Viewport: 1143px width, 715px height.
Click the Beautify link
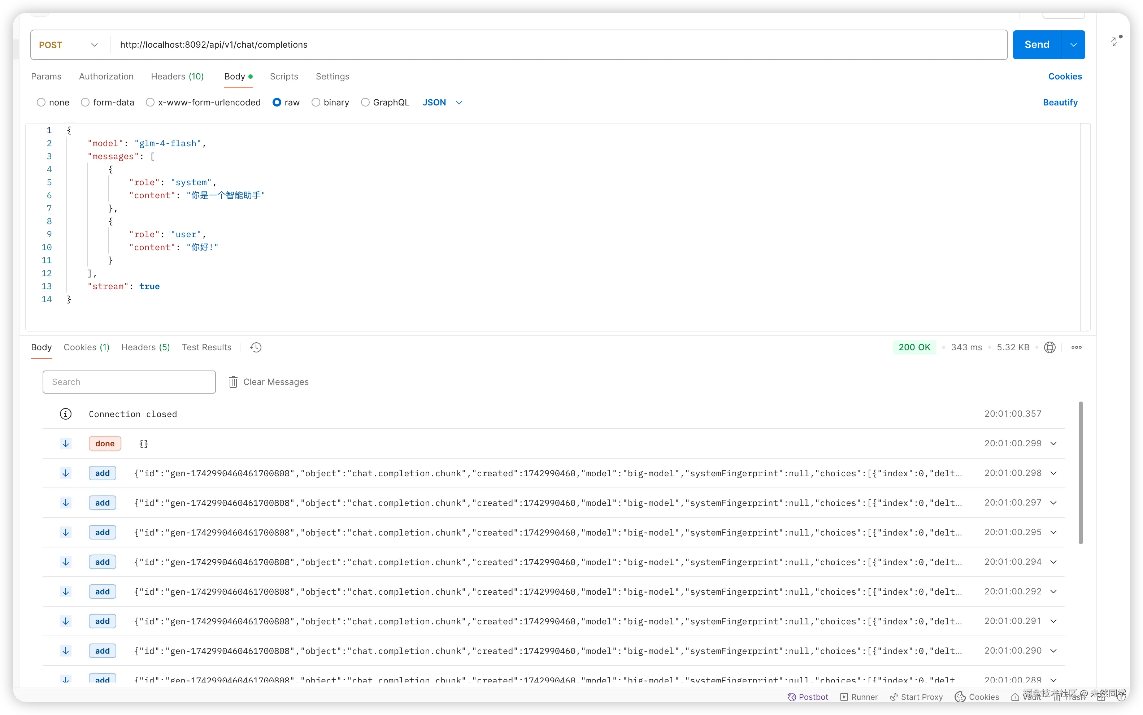click(x=1060, y=103)
